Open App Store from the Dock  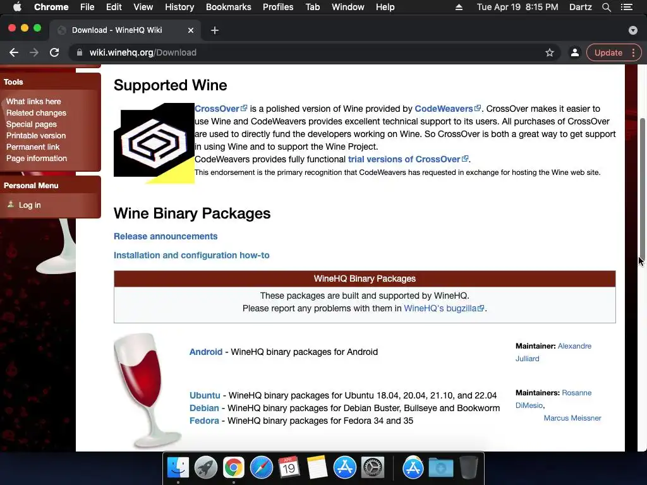click(x=344, y=468)
